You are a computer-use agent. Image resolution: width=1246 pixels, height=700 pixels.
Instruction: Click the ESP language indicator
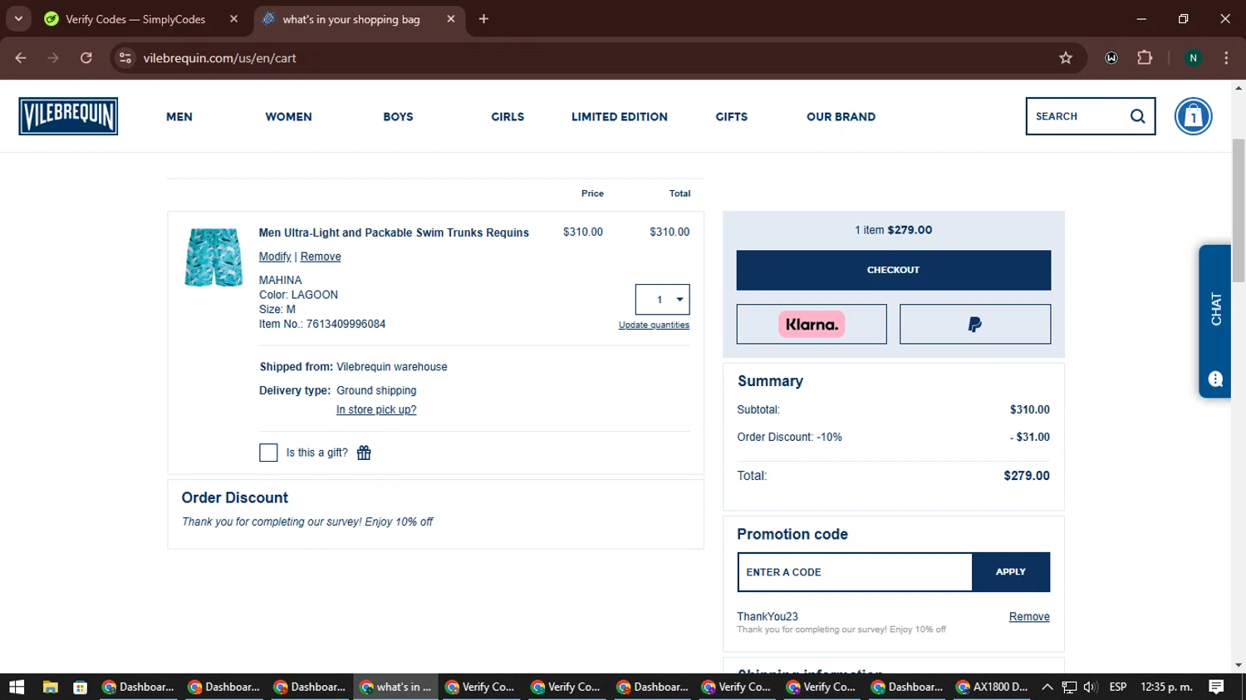(1118, 687)
